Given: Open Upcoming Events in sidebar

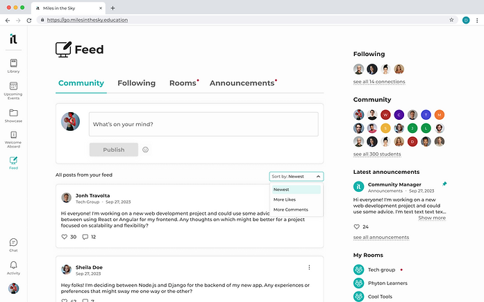Looking at the screenshot, I should [x=13, y=88].
